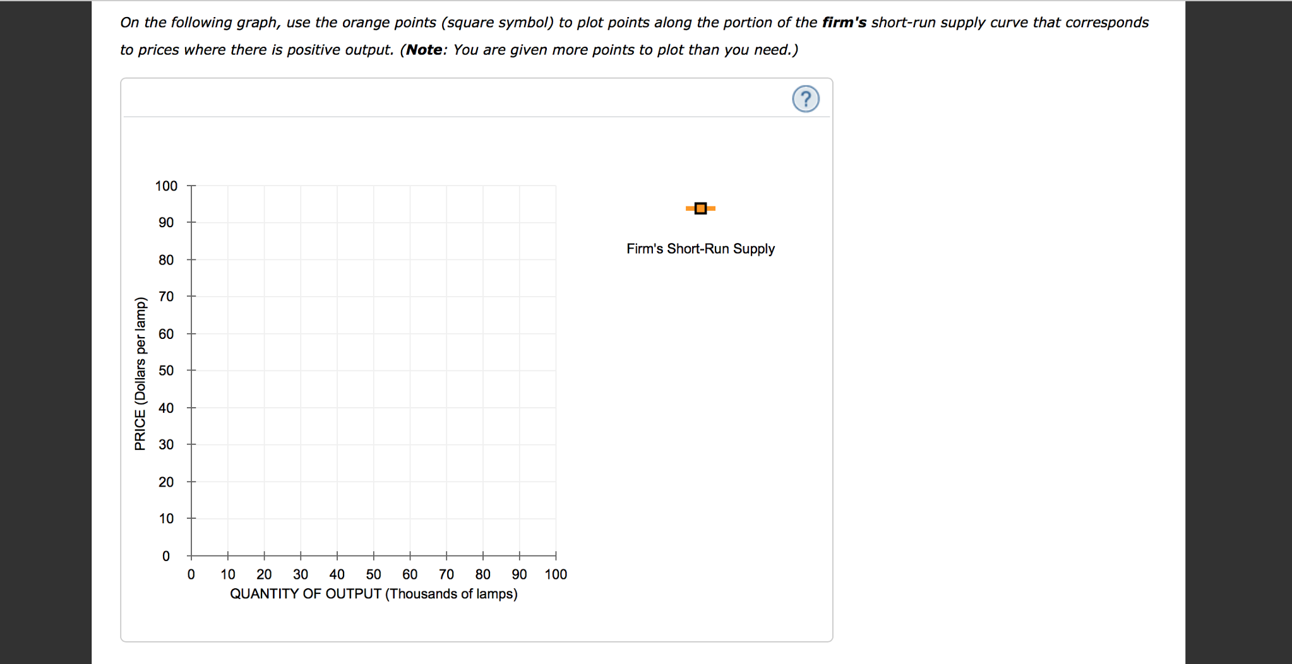Click the 100 label on the price axis

(165, 186)
